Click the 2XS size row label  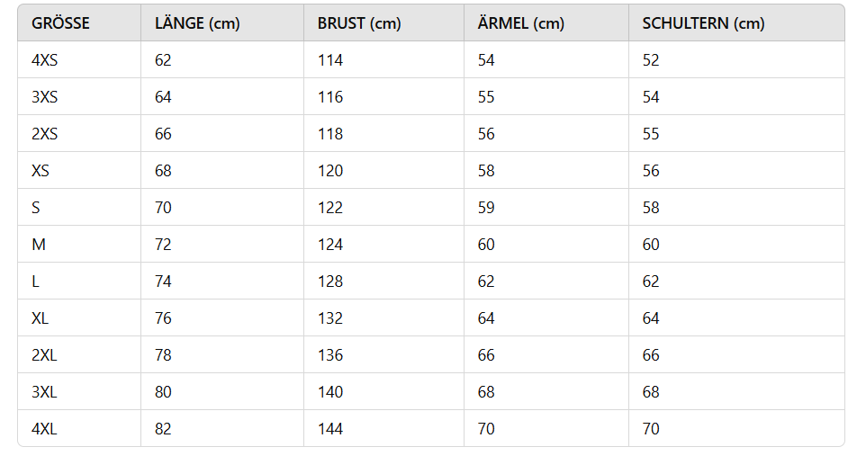tap(44, 134)
